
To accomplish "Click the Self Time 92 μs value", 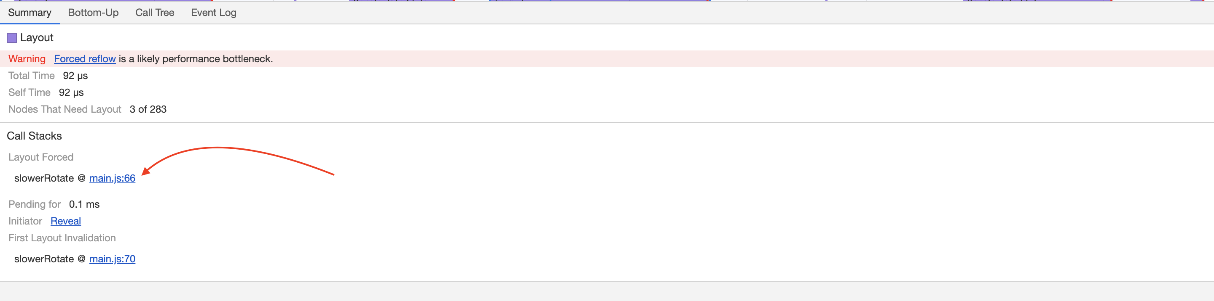I will [x=71, y=92].
